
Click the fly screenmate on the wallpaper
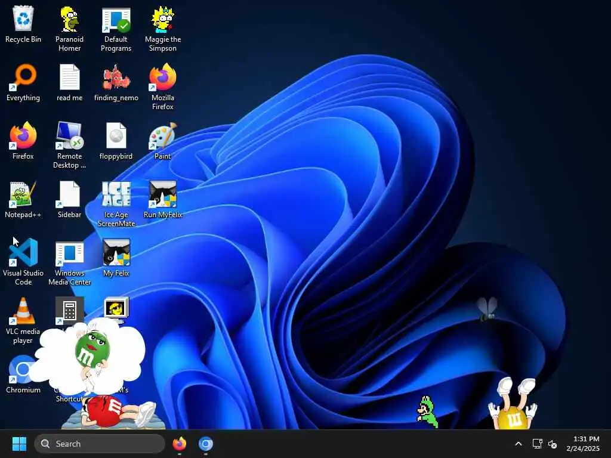point(487,310)
